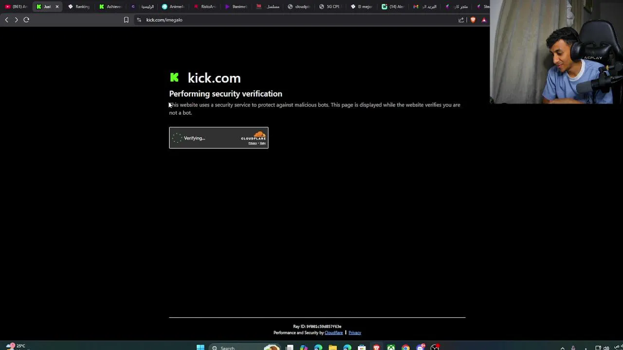The height and width of the screenshot is (350, 623).
Task: Click the Cloudflare Verifying widget
Action: pyautogui.click(x=219, y=138)
